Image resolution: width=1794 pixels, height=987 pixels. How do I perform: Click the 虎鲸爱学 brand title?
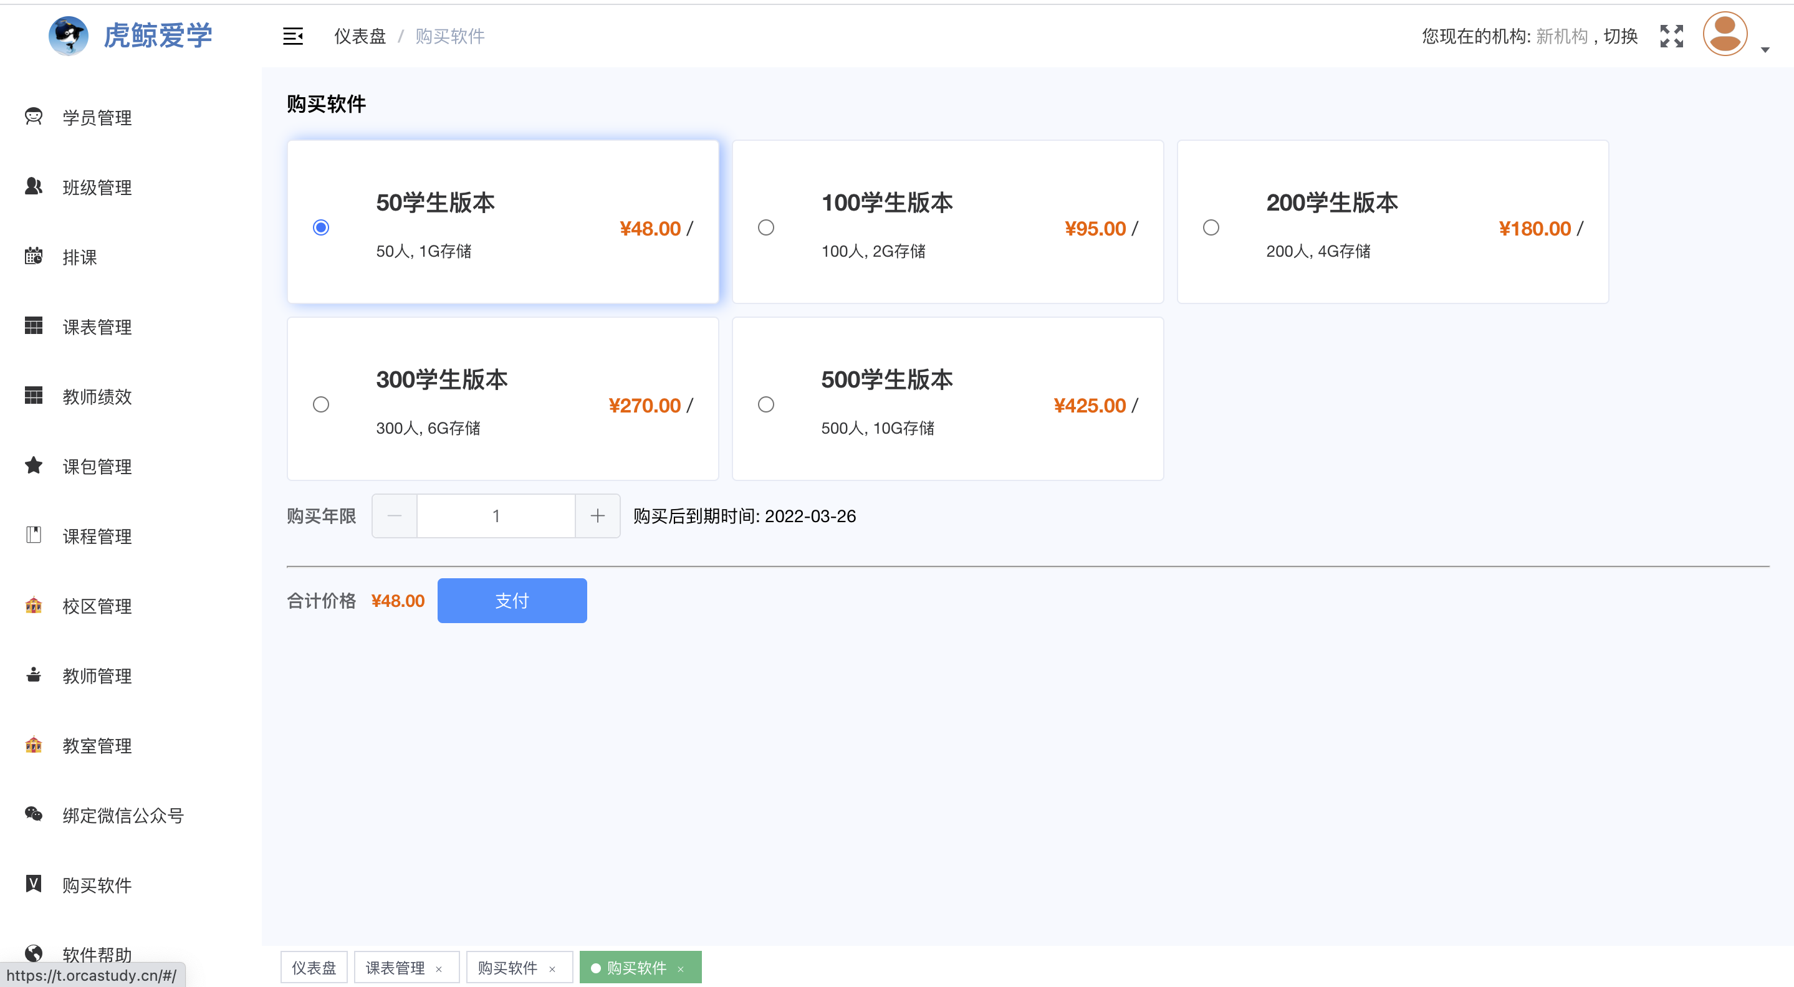157,36
